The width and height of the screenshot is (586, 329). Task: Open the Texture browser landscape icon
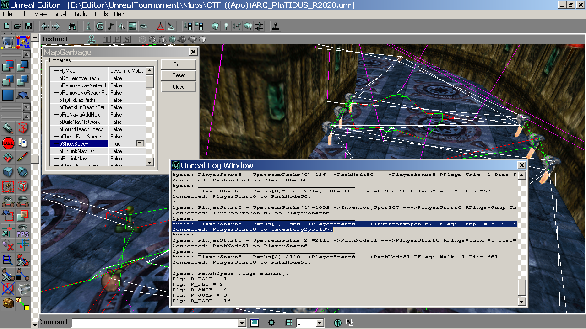133,26
